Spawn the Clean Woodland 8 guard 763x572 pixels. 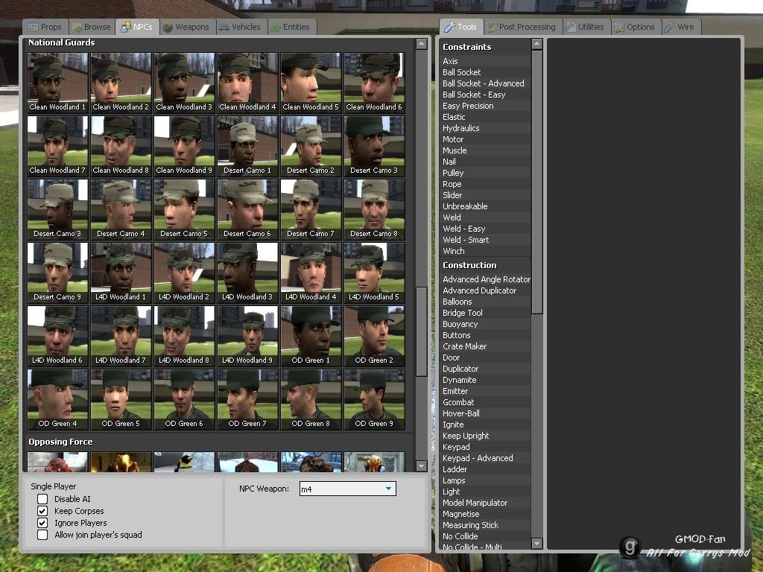click(x=121, y=146)
